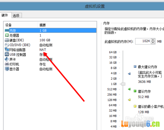Click the 128 MB slider label
The image size is (164, 130).
click(112, 100)
